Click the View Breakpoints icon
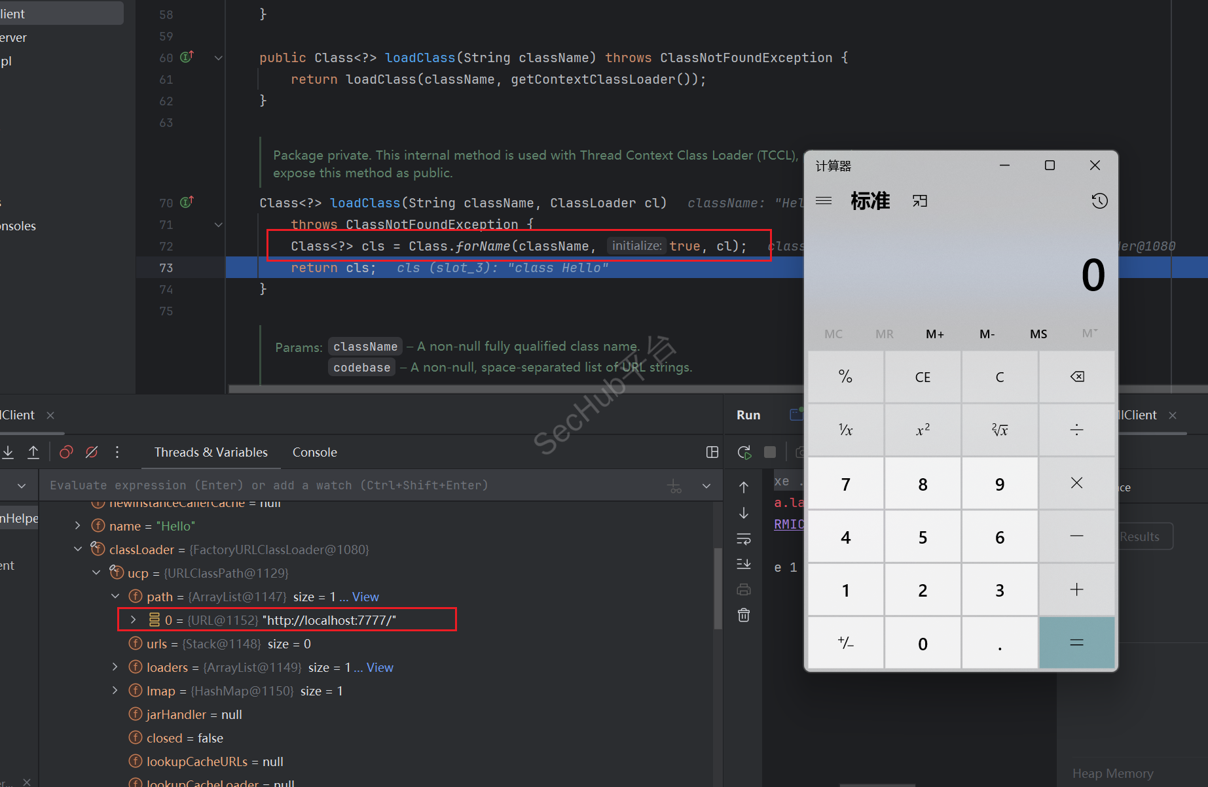 pyautogui.click(x=66, y=452)
